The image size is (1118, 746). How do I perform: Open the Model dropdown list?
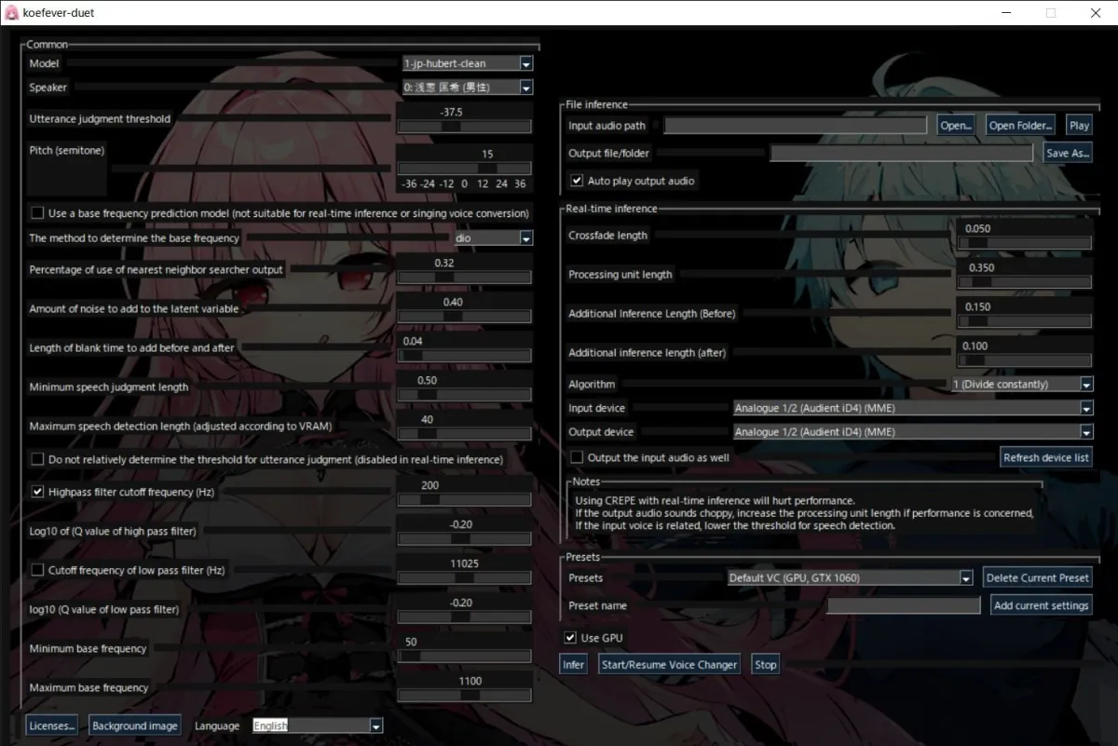point(525,64)
